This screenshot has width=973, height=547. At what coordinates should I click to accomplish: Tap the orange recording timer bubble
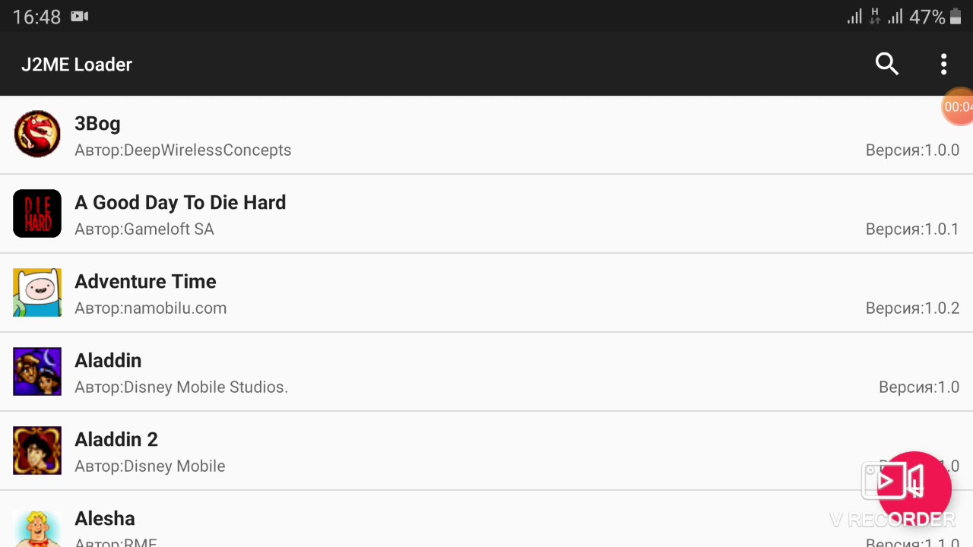(958, 107)
